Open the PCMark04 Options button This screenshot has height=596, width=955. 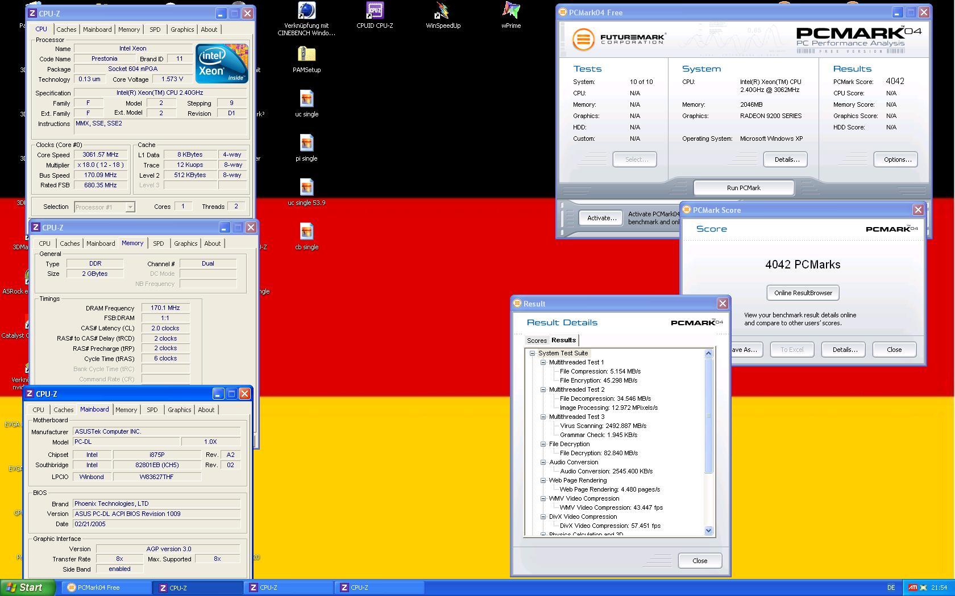tap(897, 160)
